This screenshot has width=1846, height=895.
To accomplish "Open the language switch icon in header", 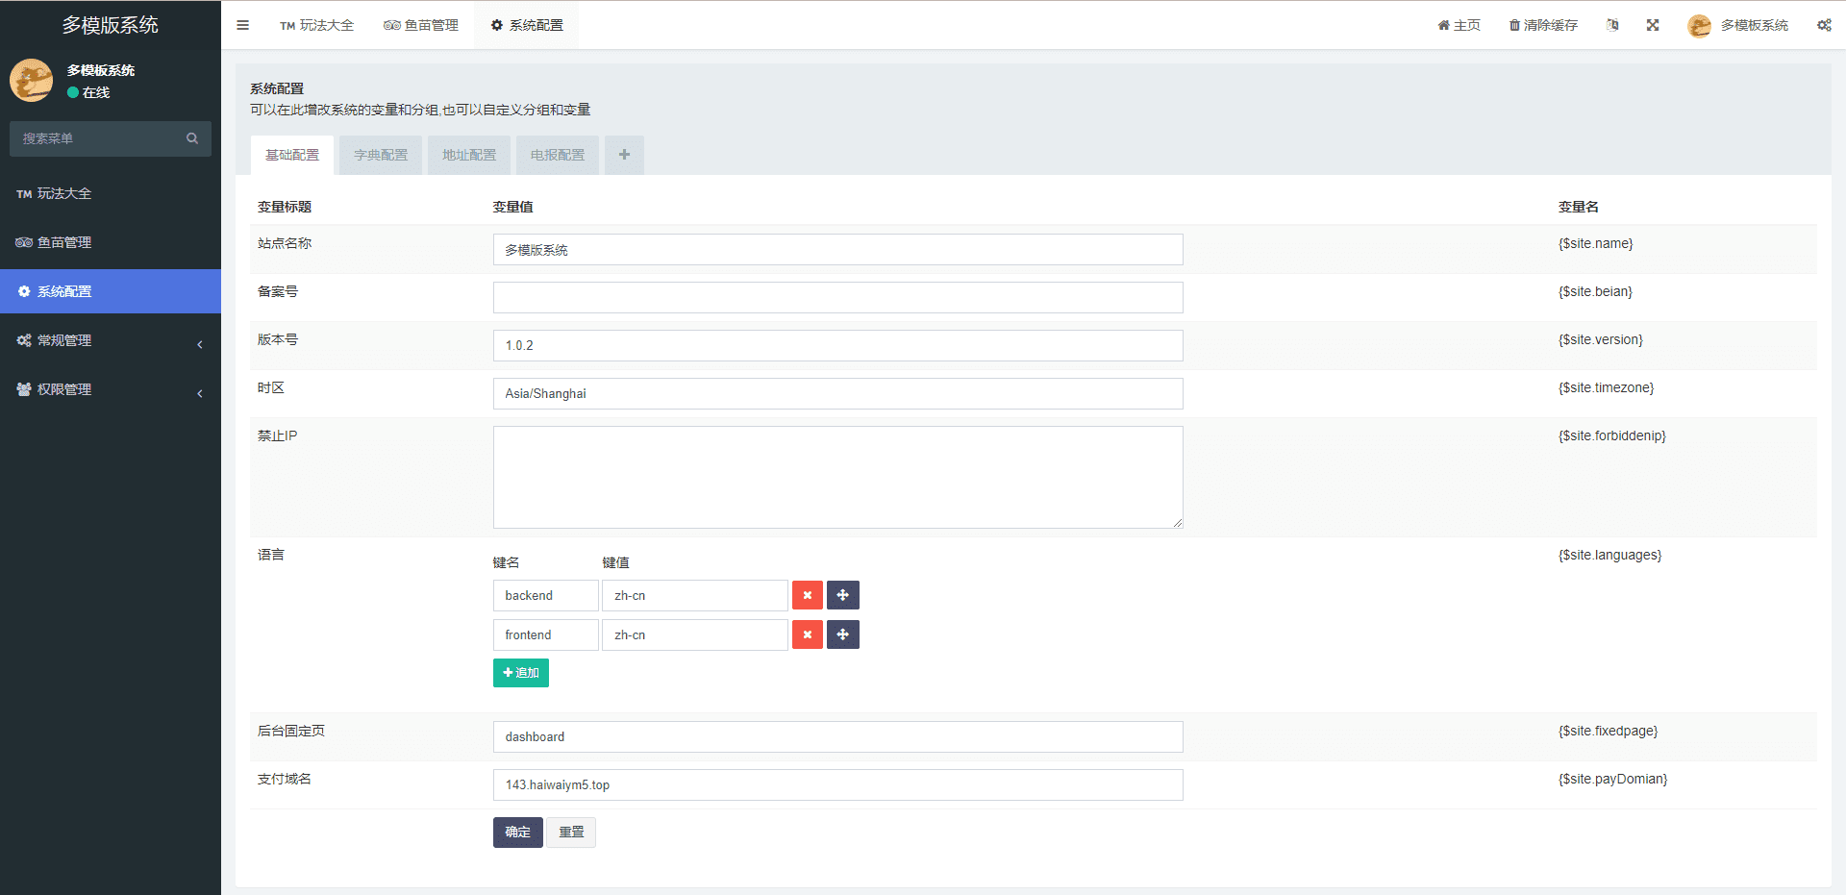I will [1612, 25].
